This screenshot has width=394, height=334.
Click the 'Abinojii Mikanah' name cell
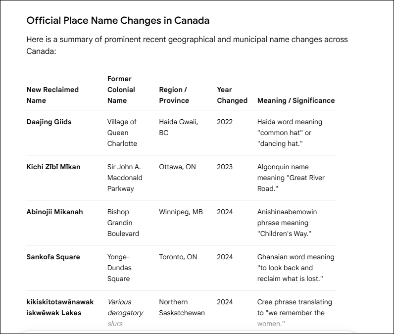point(54,212)
